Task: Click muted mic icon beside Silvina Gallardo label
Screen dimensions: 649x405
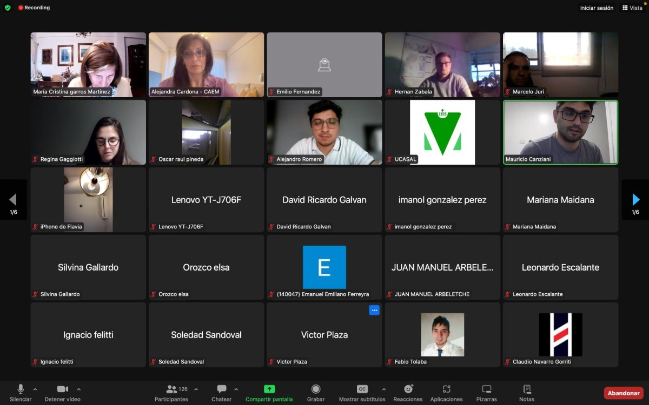Action: [x=36, y=294]
